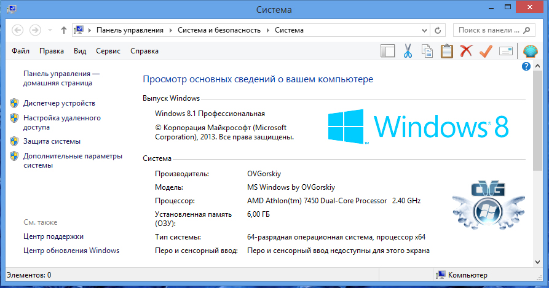Click status bar text 'Элементов: 0'
The height and width of the screenshot is (288, 549).
coord(29,275)
